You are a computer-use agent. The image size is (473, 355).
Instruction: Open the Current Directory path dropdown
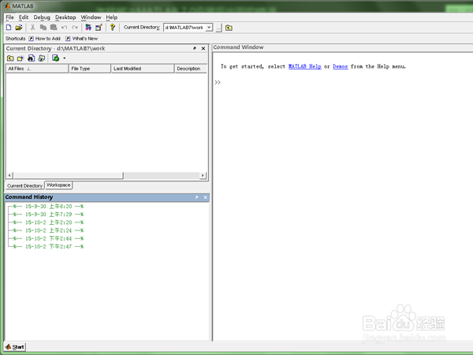209,28
